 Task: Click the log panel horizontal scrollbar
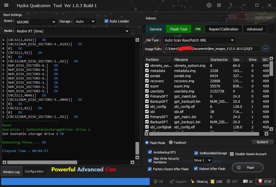[x=42, y=162]
